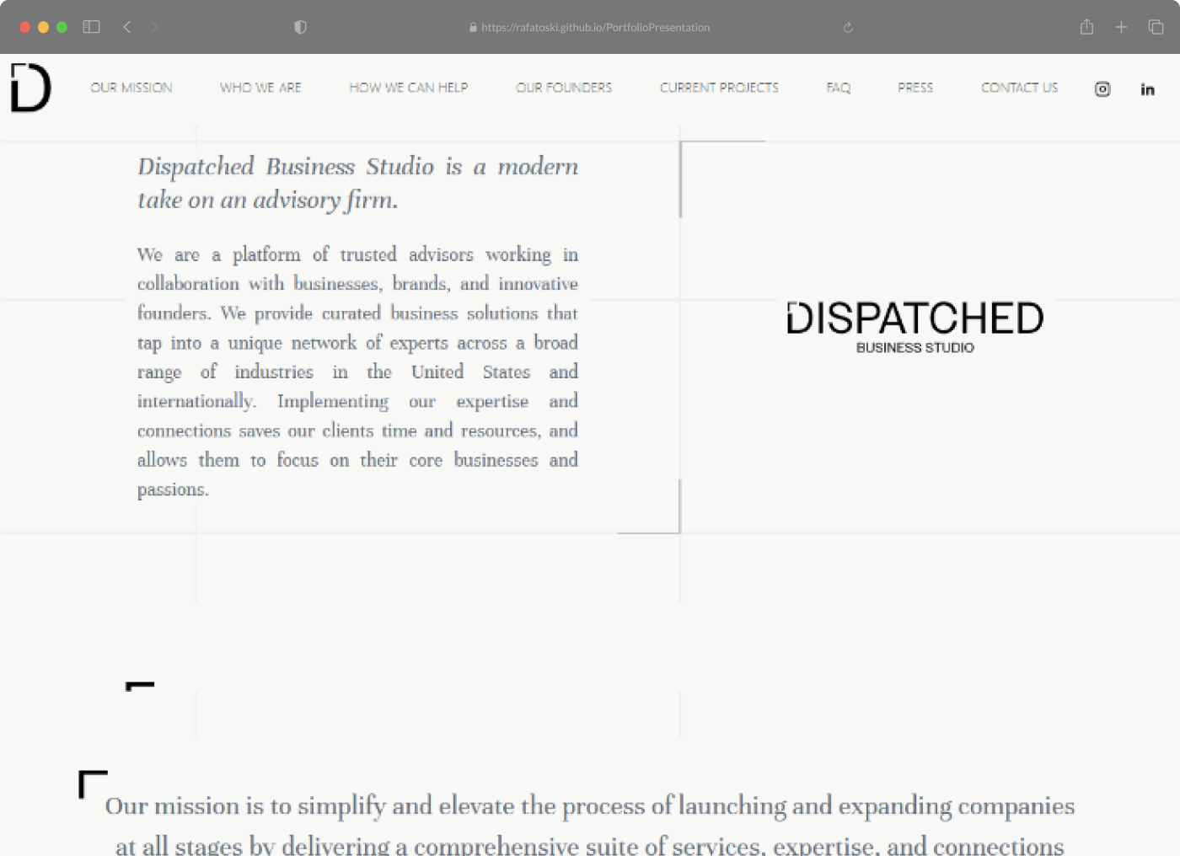1180x856 pixels.
Task: Click the CONTACT US link
Action: 1019,88
